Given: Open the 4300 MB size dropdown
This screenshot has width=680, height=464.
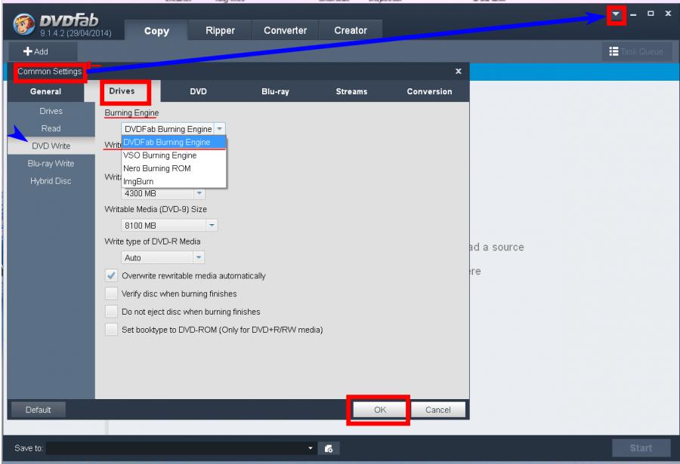Looking at the screenshot, I should [x=199, y=193].
